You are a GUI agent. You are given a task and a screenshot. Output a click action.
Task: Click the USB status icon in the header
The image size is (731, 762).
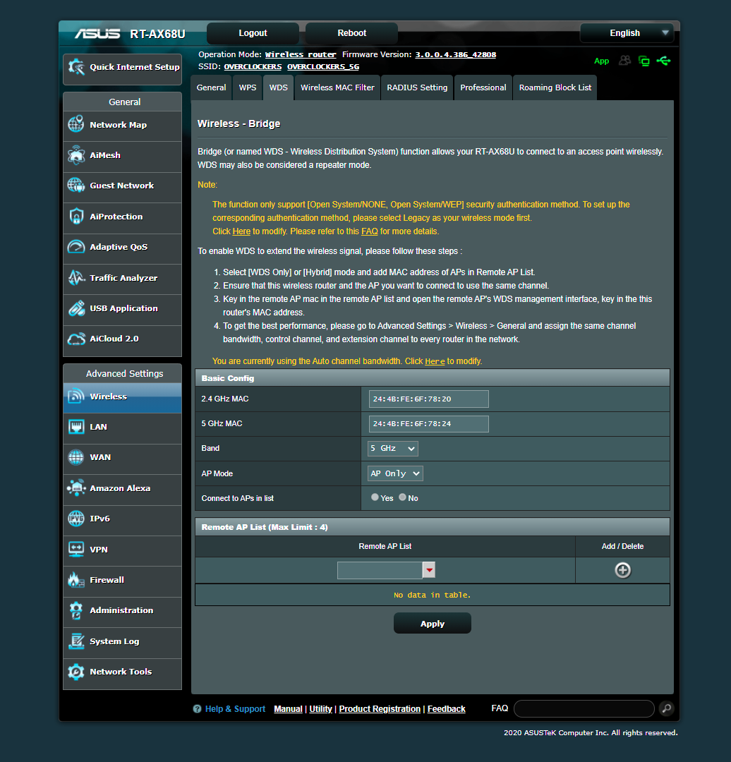pyautogui.click(x=664, y=61)
